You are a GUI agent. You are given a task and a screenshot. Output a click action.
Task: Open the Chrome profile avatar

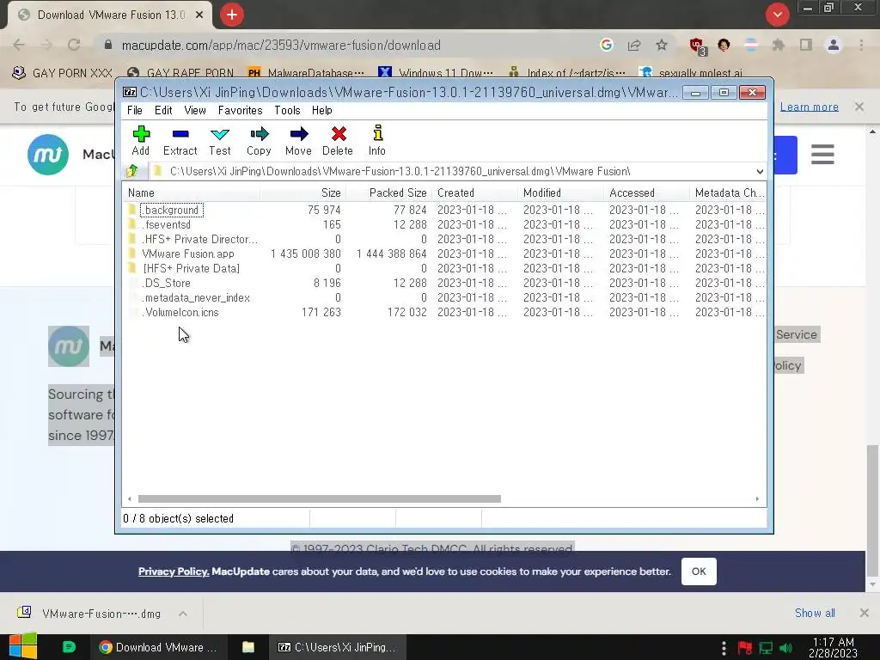[834, 45]
